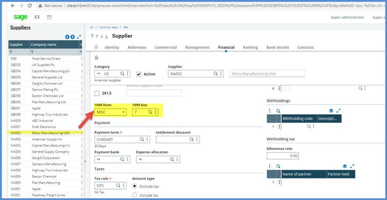Expand partner grid to full screen

pos(352,166)
